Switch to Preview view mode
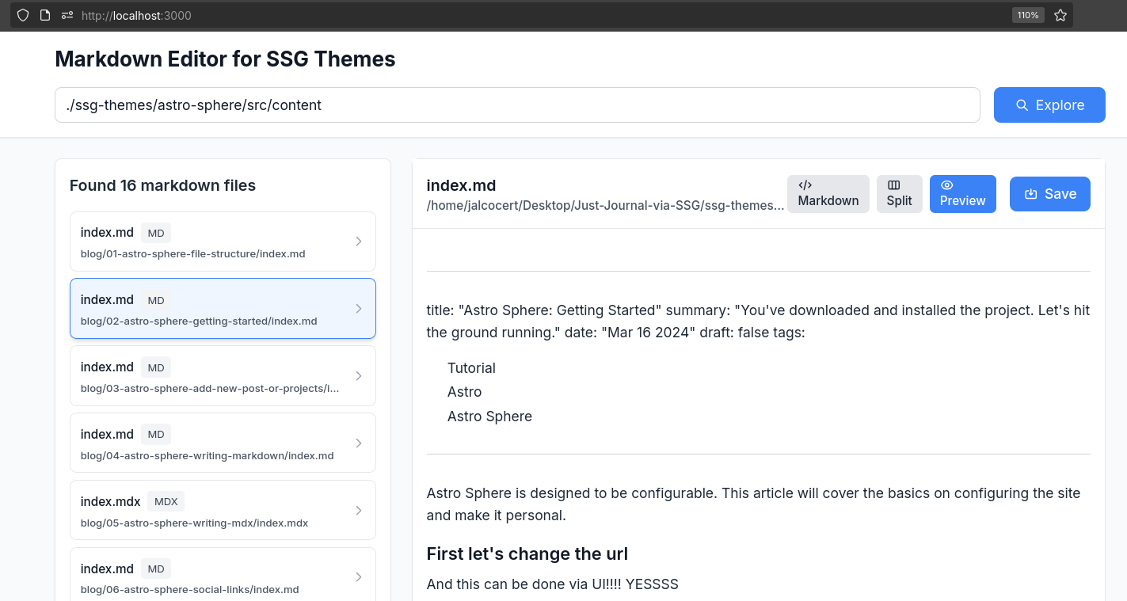The height and width of the screenshot is (601, 1127). (963, 194)
